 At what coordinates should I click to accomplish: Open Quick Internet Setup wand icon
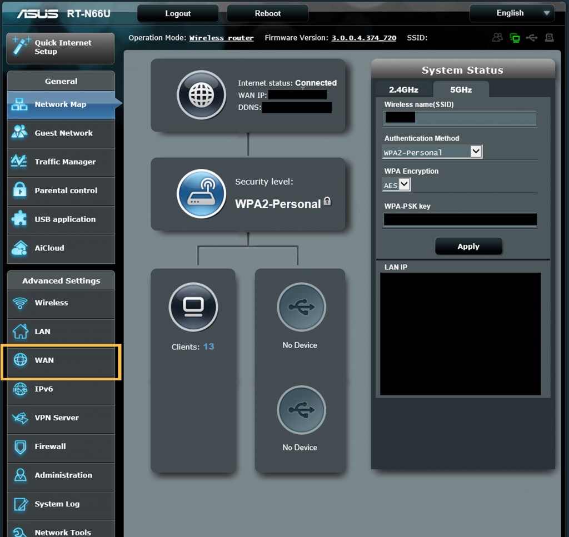(x=21, y=46)
